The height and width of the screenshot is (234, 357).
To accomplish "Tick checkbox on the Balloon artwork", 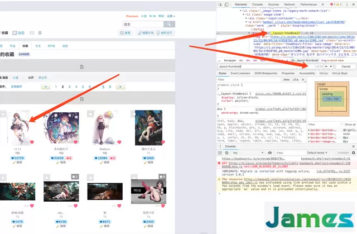I will coord(90,114).
